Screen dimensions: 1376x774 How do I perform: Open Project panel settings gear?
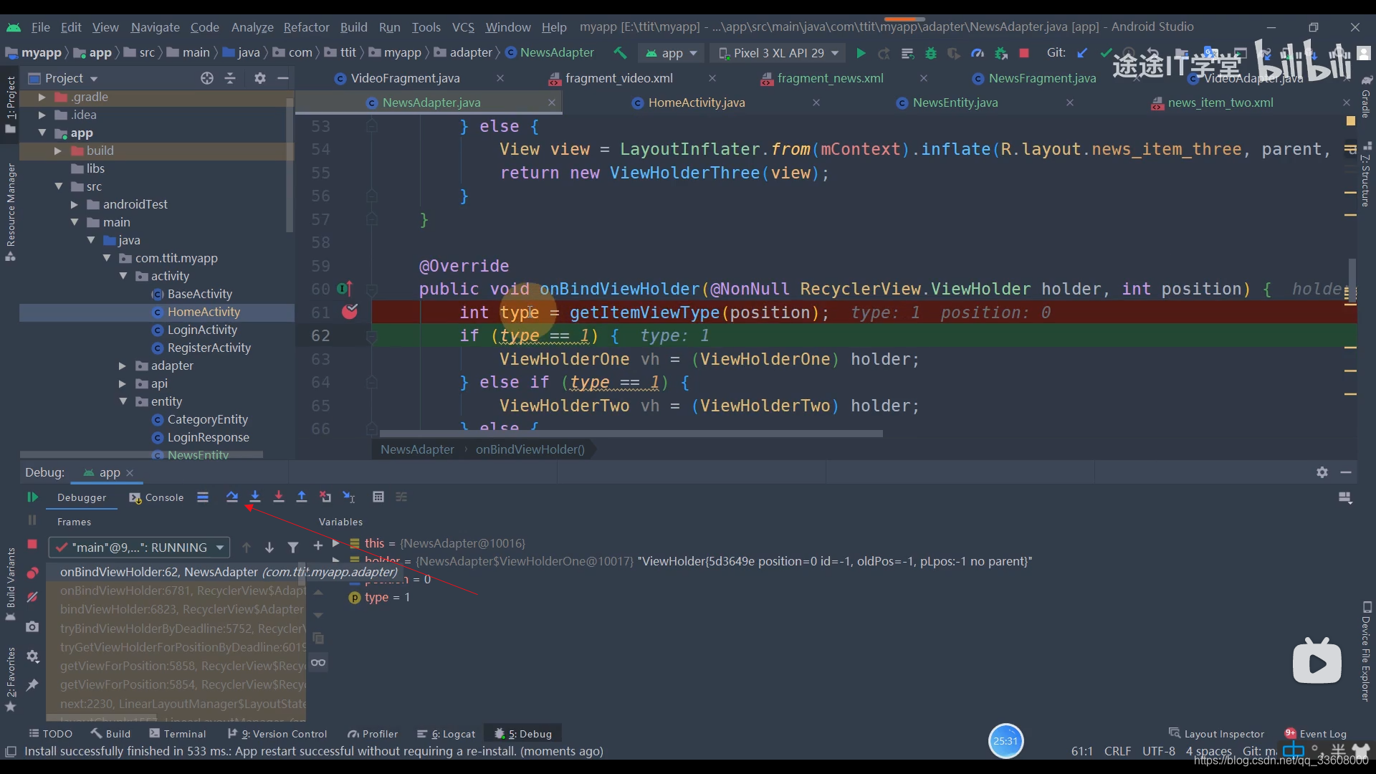coord(260,78)
